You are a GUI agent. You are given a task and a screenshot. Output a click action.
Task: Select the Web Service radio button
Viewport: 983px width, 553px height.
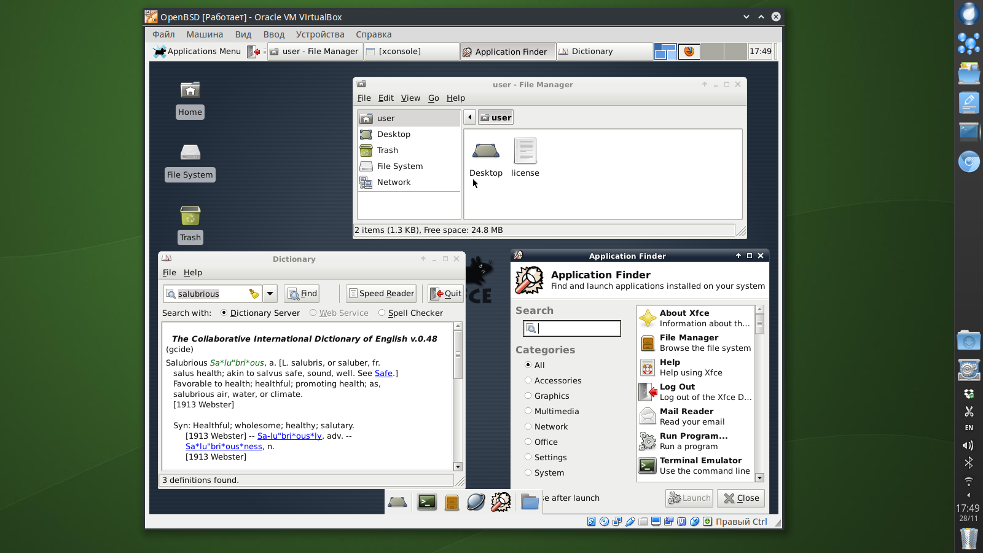pyautogui.click(x=313, y=313)
